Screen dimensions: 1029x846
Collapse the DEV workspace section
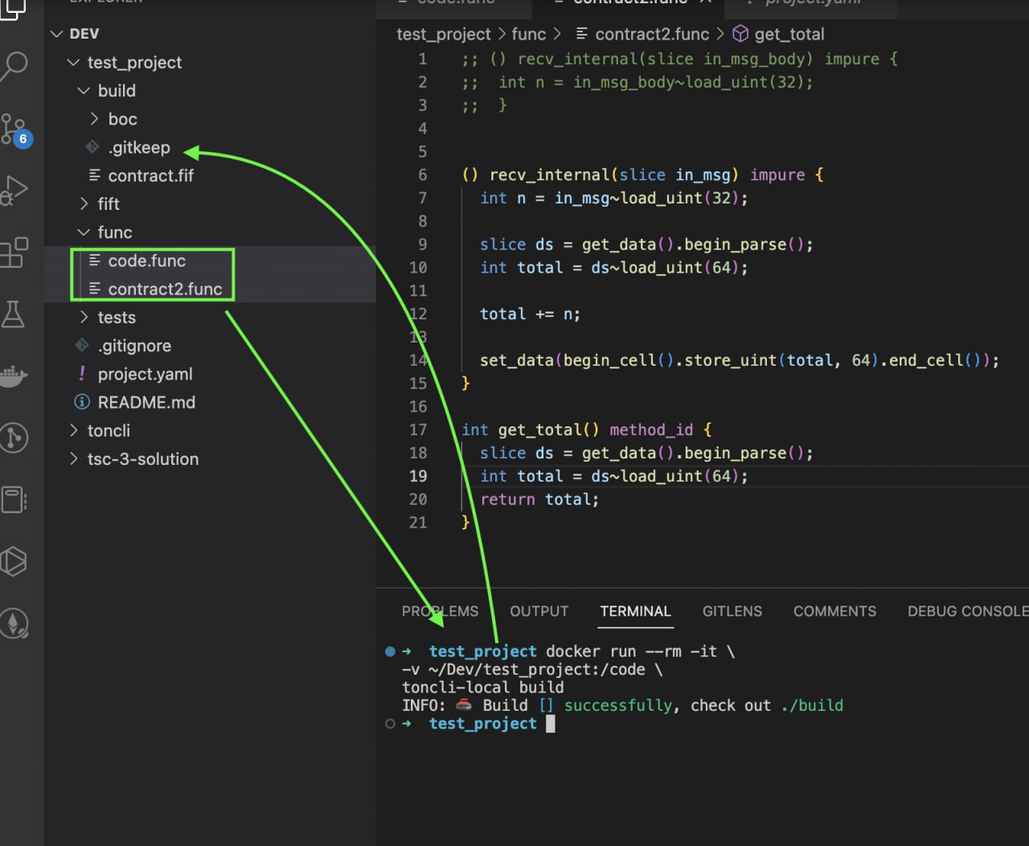click(x=56, y=34)
